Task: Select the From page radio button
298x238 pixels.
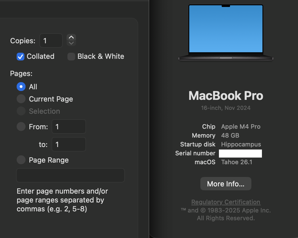Action: point(21,126)
